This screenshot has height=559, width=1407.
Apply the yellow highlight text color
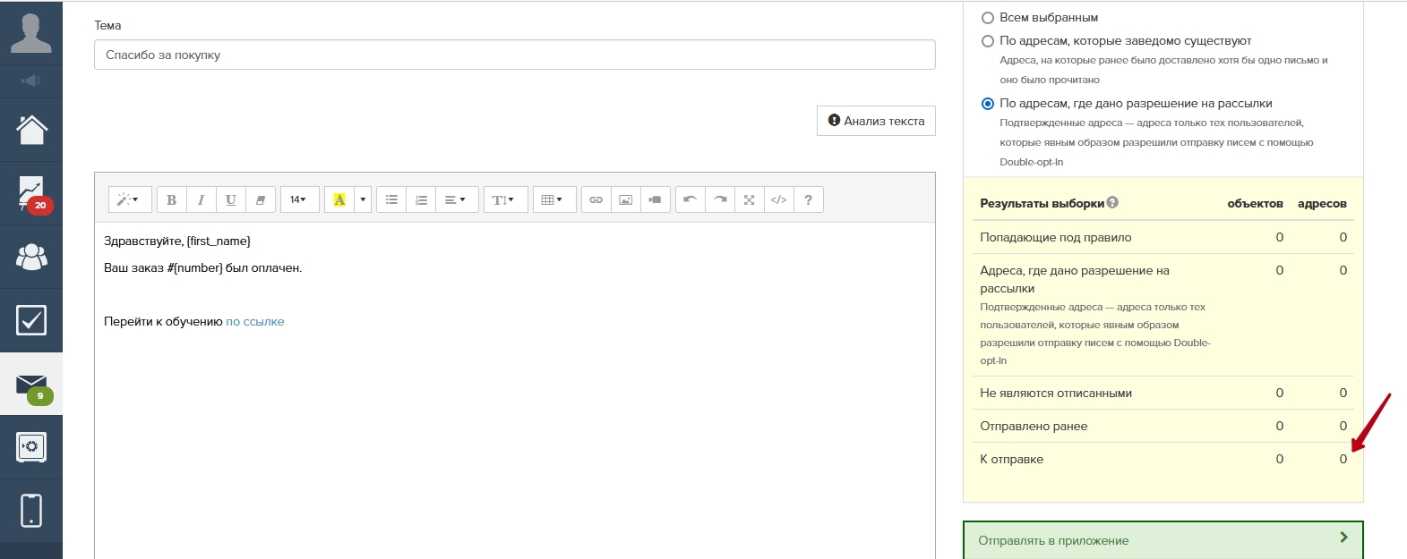coord(339,199)
